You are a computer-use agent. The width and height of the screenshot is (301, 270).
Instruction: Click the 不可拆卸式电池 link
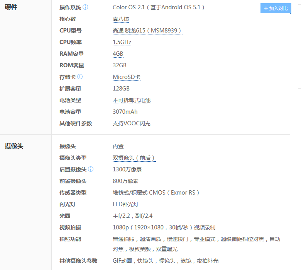click(x=131, y=100)
